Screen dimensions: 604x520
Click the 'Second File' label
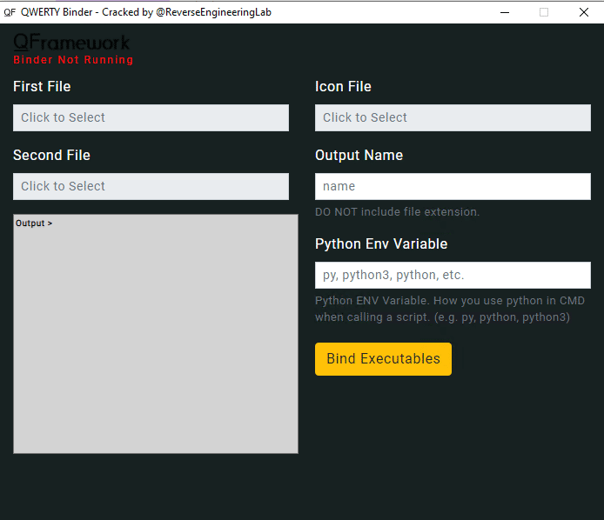51,155
